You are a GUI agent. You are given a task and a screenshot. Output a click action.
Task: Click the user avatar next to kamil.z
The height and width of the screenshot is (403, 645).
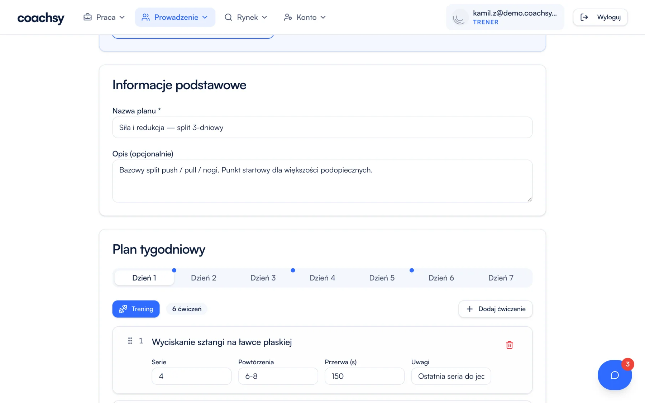[x=459, y=18]
